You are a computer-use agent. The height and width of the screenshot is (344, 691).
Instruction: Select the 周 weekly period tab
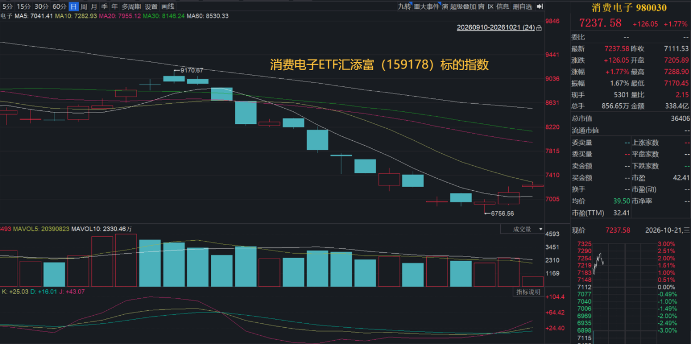84,7
